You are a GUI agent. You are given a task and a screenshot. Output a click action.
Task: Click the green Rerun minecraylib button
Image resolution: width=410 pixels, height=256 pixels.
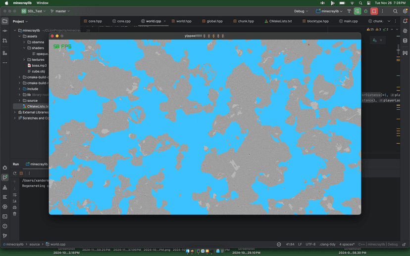click(x=357, y=11)
